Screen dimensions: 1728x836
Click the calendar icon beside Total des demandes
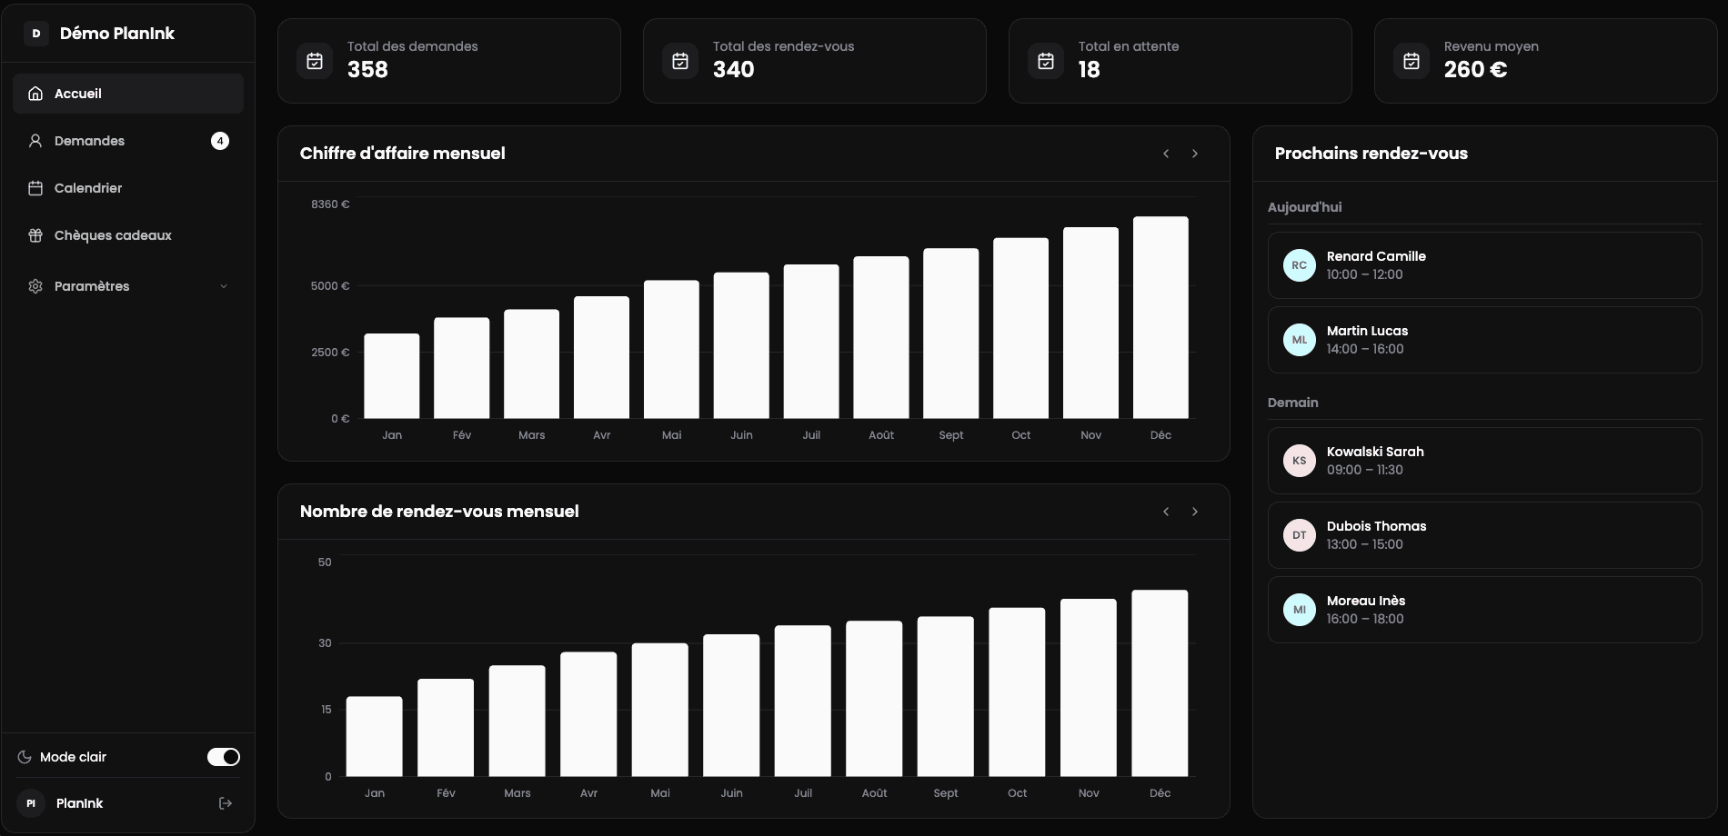pos(314,61)
